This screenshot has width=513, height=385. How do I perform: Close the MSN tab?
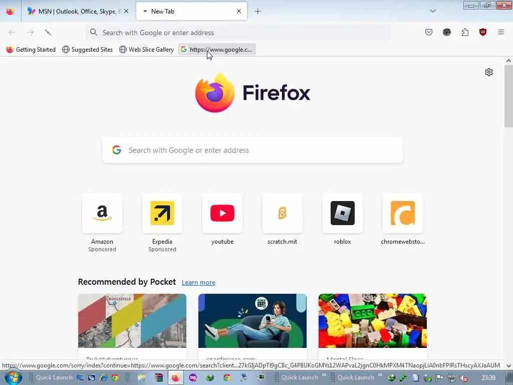click(x=126, y=11)
